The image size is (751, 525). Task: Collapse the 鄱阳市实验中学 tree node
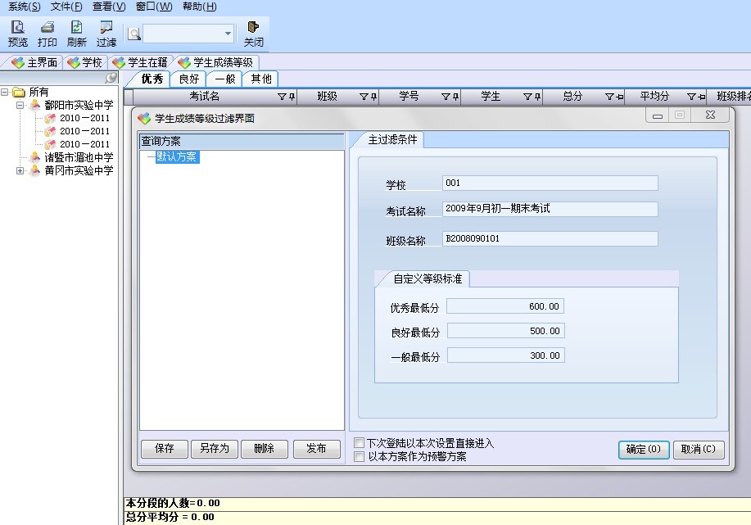click(x=20, y=106)
